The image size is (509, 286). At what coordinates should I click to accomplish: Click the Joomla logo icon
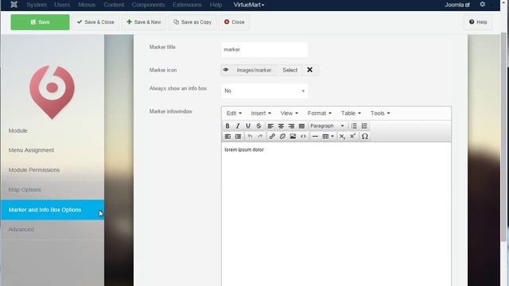pyautogui.click(x=14, y=5)
